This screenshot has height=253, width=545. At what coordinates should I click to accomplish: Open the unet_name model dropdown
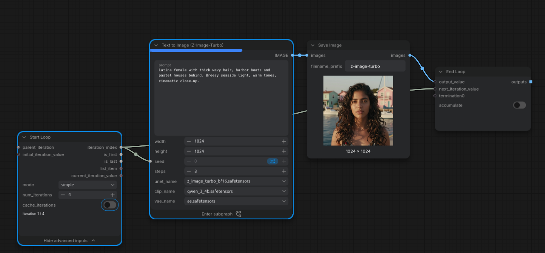(236, 181)
